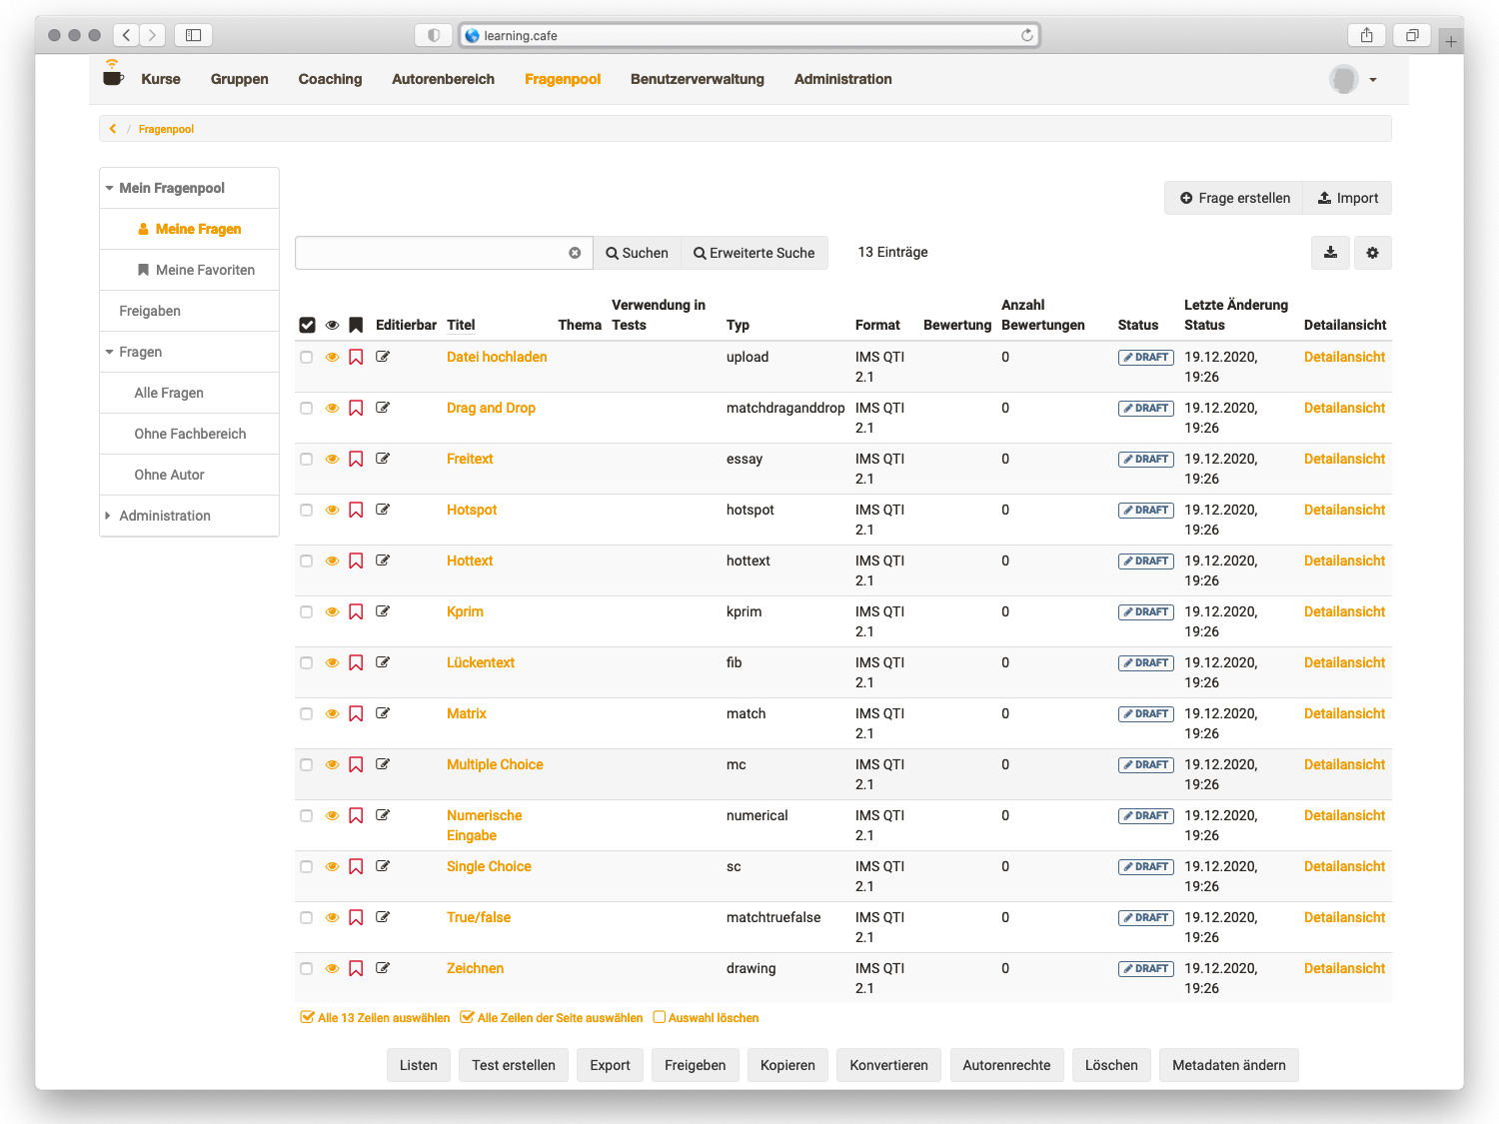The height and width of the screenshot is (1124, 1499).
Task: Click the coffee cup home logo
Action: tap(113, 74)
